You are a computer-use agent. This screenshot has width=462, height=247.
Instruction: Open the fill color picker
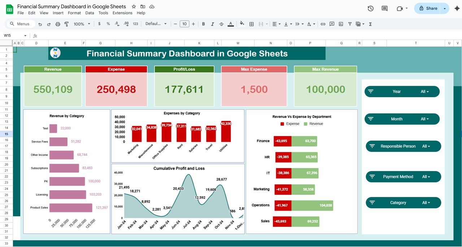click(242, 24)
